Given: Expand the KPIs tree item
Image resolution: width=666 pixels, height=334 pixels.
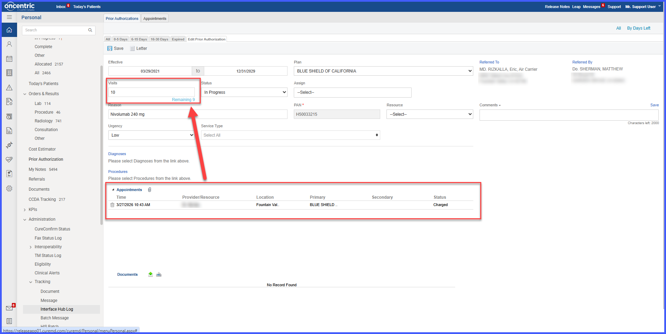Looking at the screenshot, I should [25, 210].
